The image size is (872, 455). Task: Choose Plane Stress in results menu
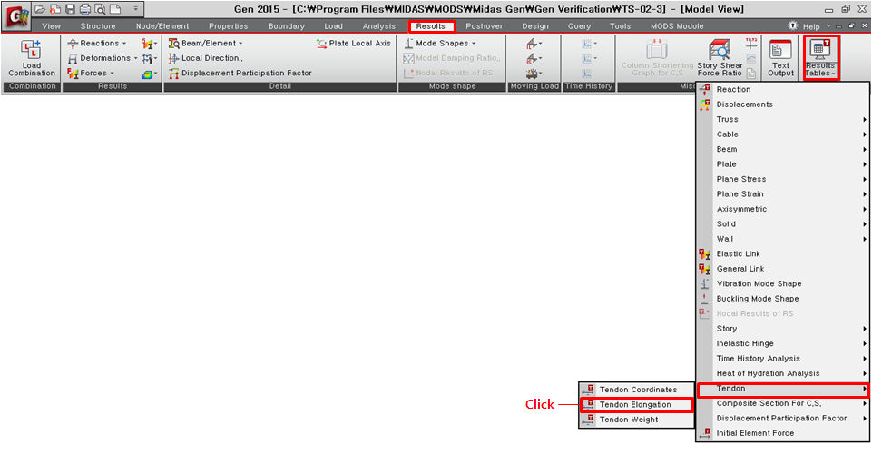[782, 179]
